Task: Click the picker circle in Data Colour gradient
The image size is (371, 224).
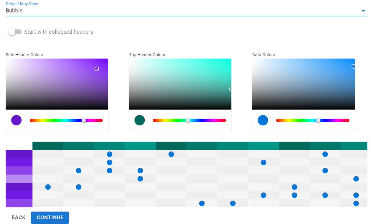Action: pos(353,66)
